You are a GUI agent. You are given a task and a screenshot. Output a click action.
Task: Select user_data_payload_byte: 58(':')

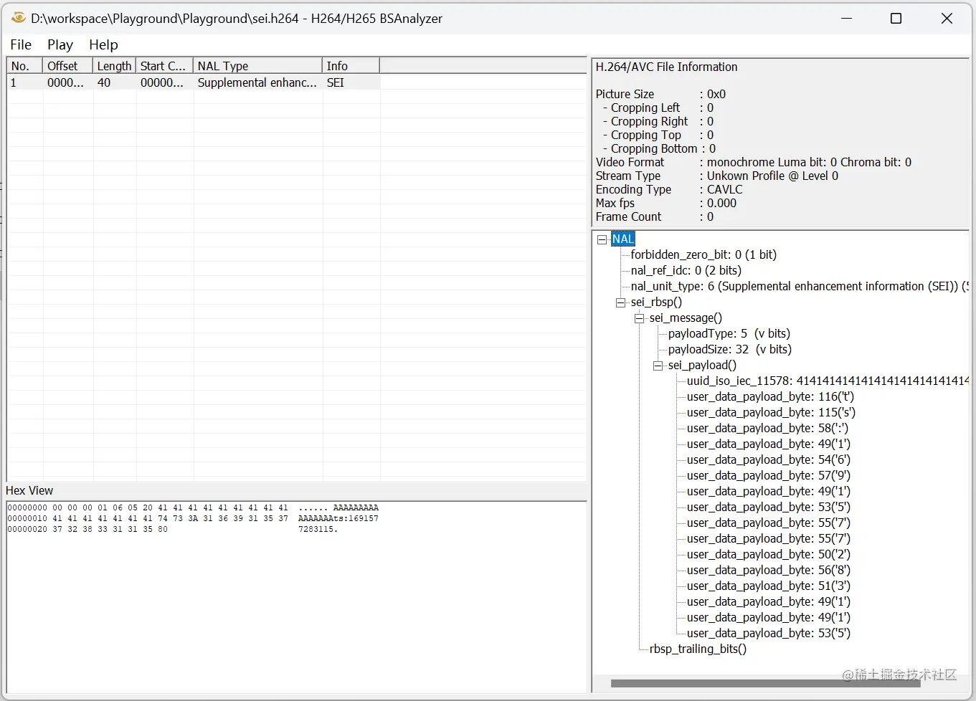(767, 429)
